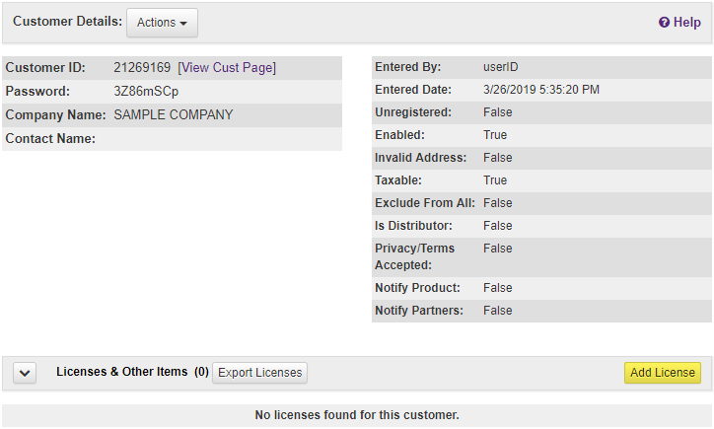Viewport: 714px width, 429px height.
Task: Click the Licenses & Other Items heading
Action: (121, 372)
